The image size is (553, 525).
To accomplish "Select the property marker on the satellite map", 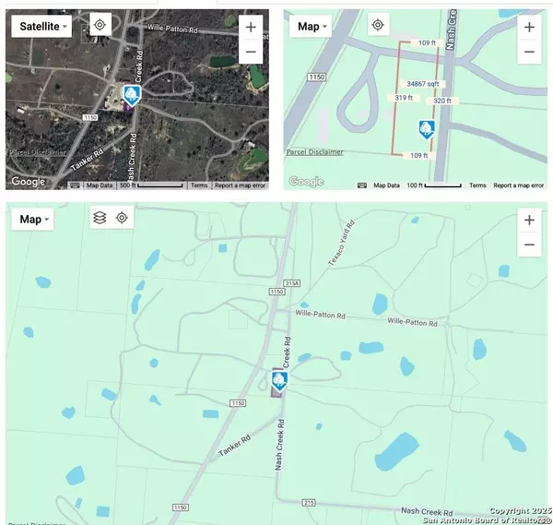I will point(131,95).
